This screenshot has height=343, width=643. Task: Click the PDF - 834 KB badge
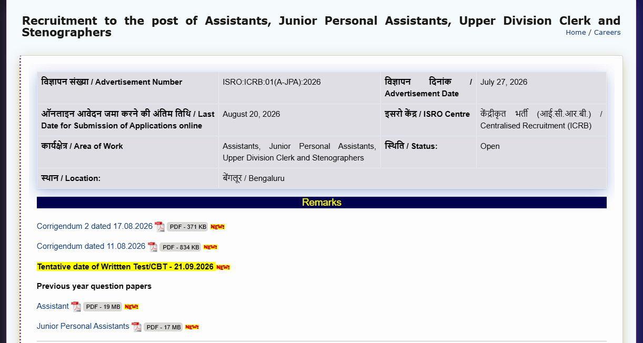(x=180, y=247)
